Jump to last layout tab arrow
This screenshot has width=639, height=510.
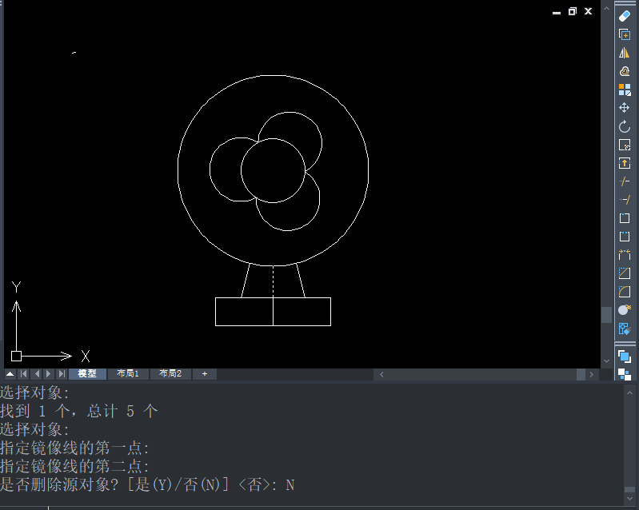tap(62, 373)
